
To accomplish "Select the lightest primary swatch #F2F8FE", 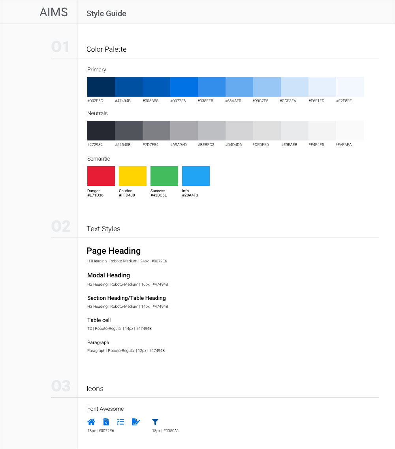I will tap(350, 86).
